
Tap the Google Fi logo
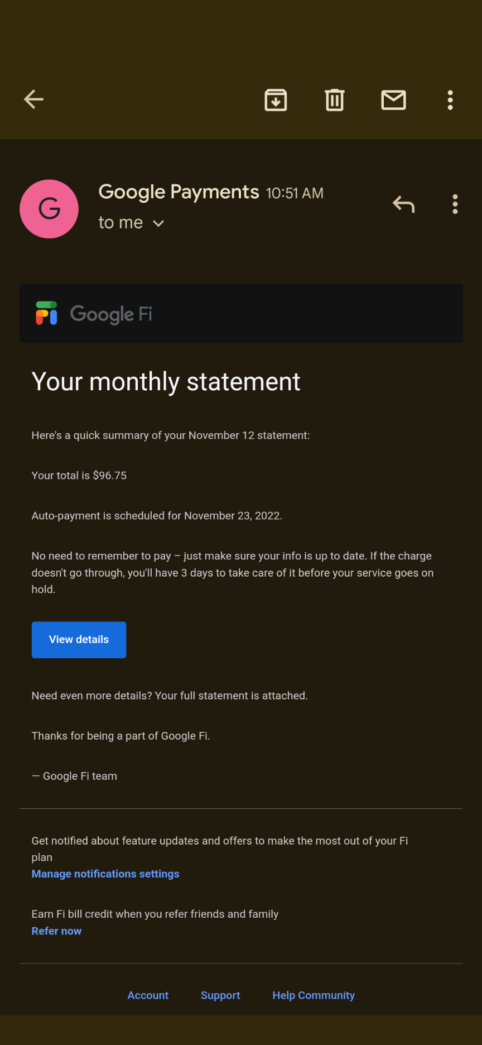(x=94, y=313)
